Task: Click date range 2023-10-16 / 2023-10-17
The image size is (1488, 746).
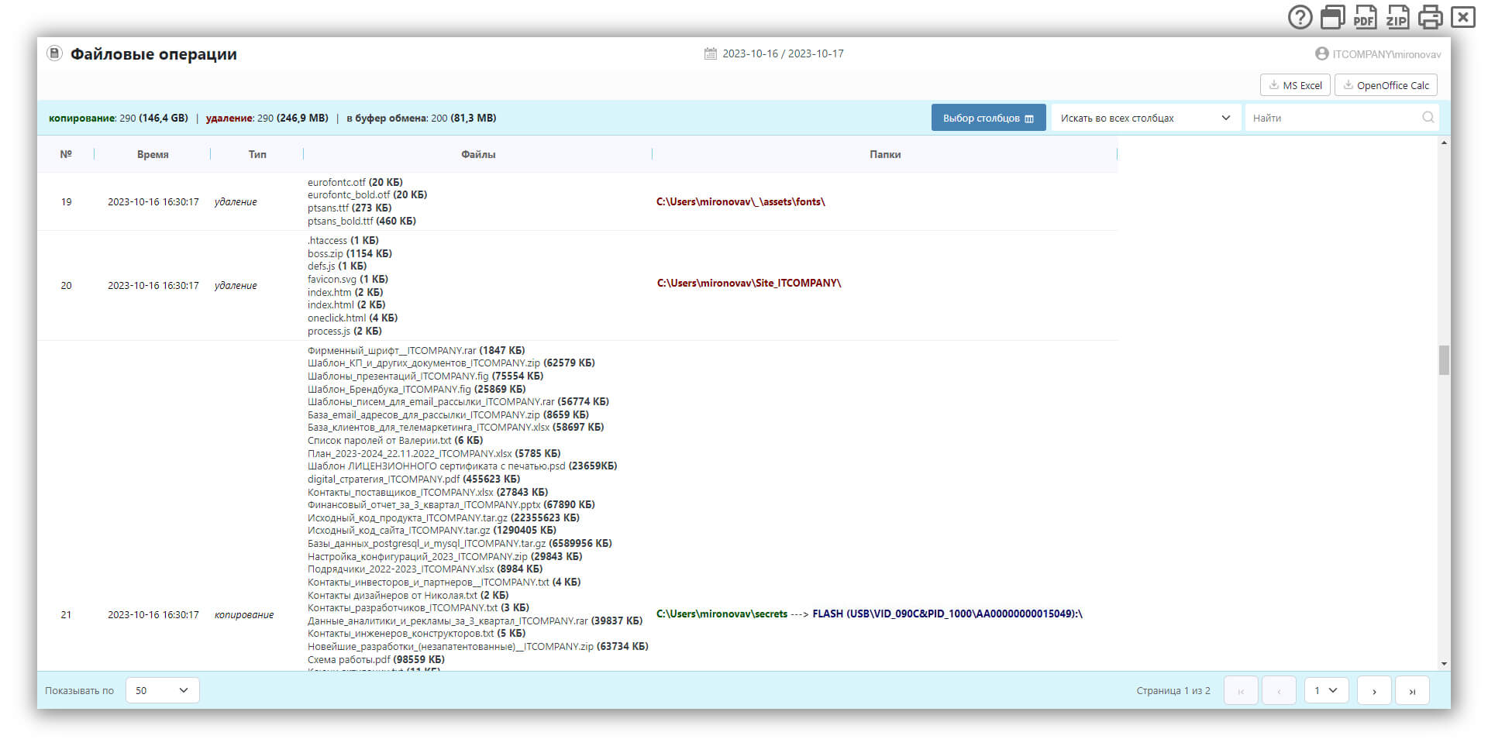Action: coord(783,53)
